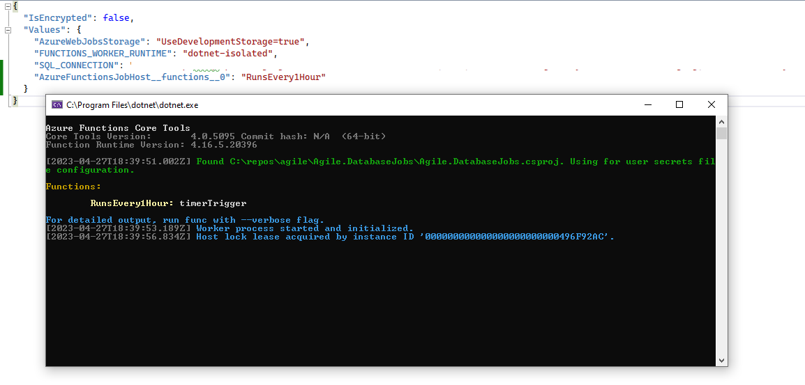Click the console title bar path text
805x385 pixels.
tap(132, 105)
